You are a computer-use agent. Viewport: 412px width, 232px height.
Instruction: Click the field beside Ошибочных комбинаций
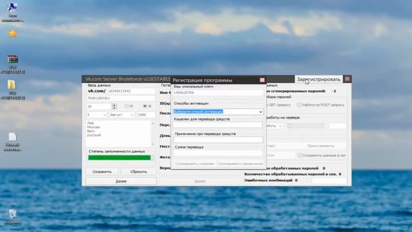(x=329, y=180)
